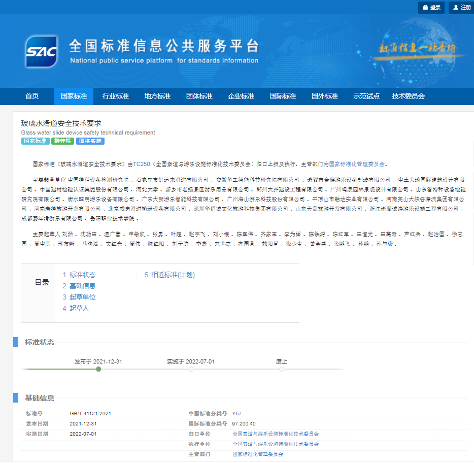The width and height of the screenshot is (474, 463).
Task: Click the SAC logo icon
Action: tap(42, 52)
